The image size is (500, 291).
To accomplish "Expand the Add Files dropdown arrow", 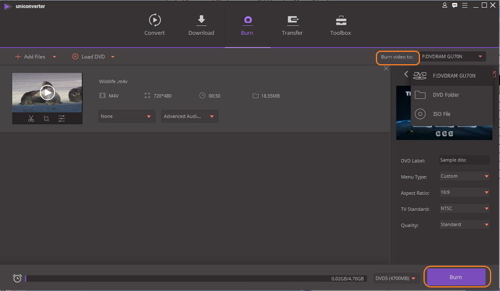I will (x=54, y=57).
